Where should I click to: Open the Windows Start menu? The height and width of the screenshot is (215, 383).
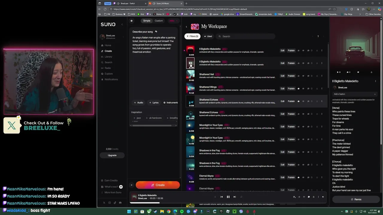[129, 211]
